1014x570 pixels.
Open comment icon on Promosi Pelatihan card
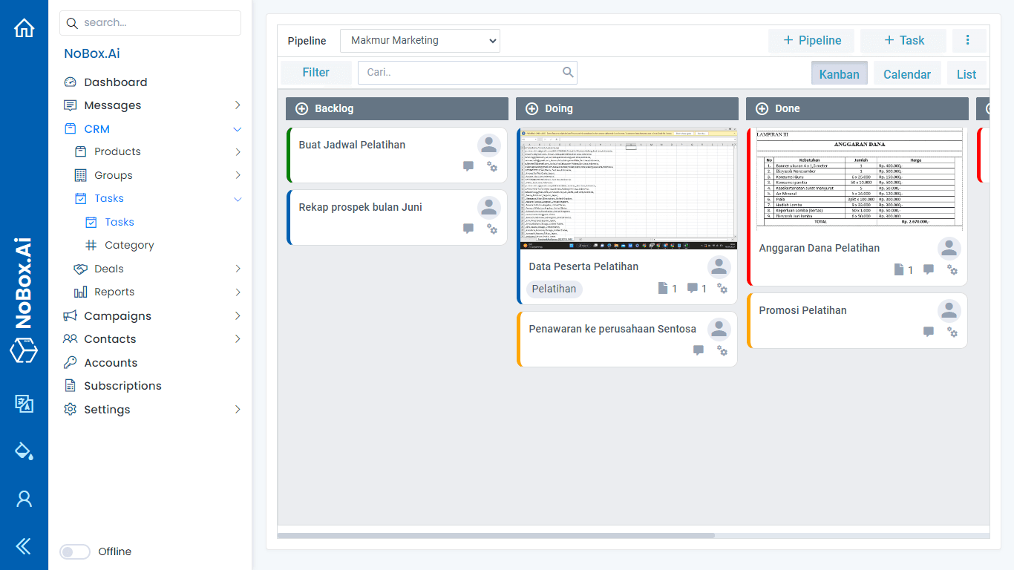click(928, 332)
